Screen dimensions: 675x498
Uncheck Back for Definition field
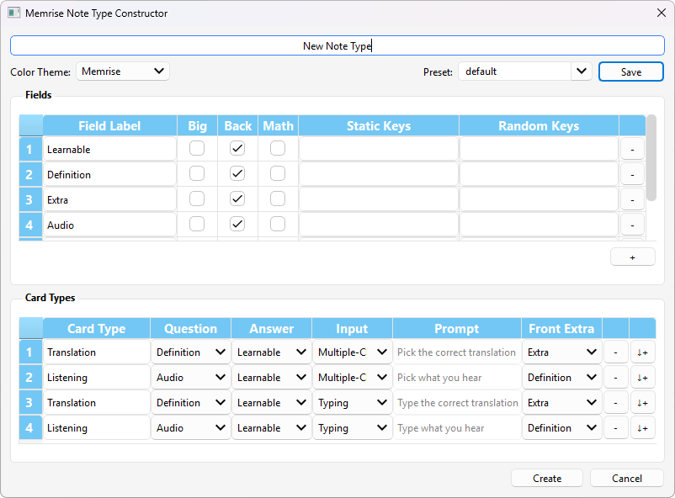coord(237,173)
